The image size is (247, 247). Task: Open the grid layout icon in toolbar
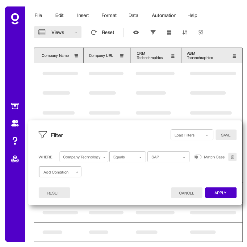169,32
